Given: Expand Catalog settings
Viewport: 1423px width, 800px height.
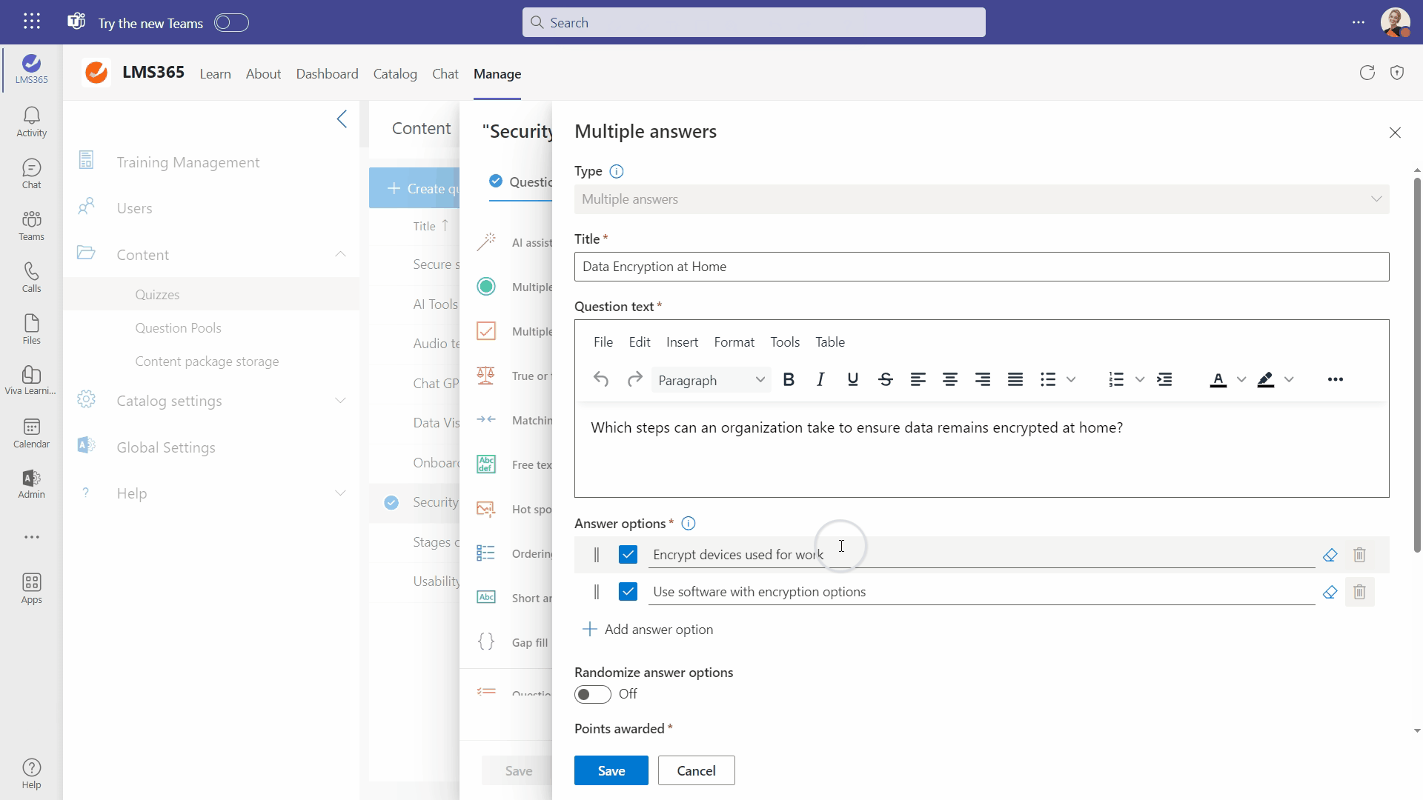Looking at the screenshot, I should click(x=340, y=401).
